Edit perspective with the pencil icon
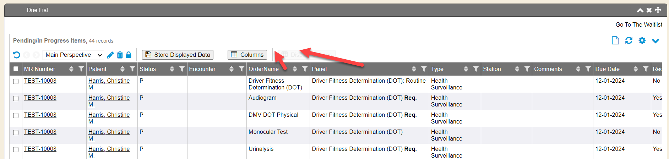 pos(110,55)
